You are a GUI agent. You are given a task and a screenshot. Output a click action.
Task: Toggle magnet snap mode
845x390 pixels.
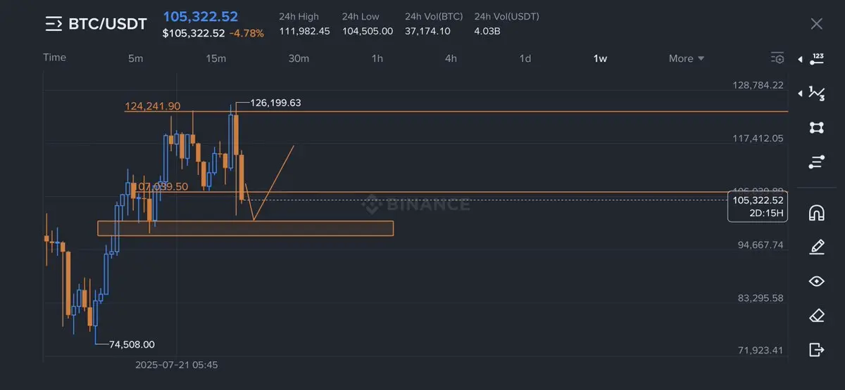tap(817, 212)
